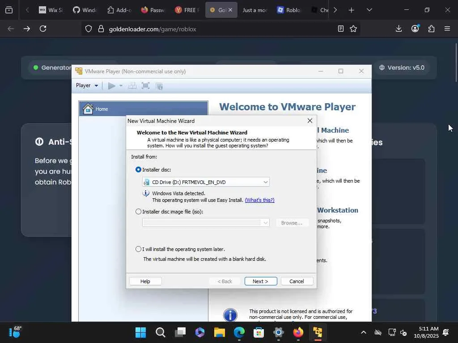Toggle reader view icon in address bar
This screenshot has height=343, width=458.
[340, 29]
